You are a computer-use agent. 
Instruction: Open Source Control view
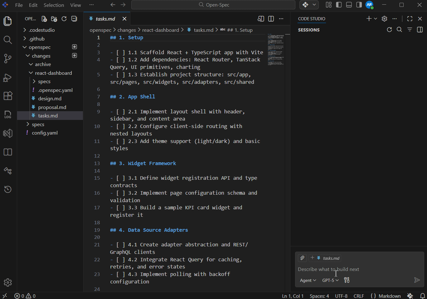point(8,59)
